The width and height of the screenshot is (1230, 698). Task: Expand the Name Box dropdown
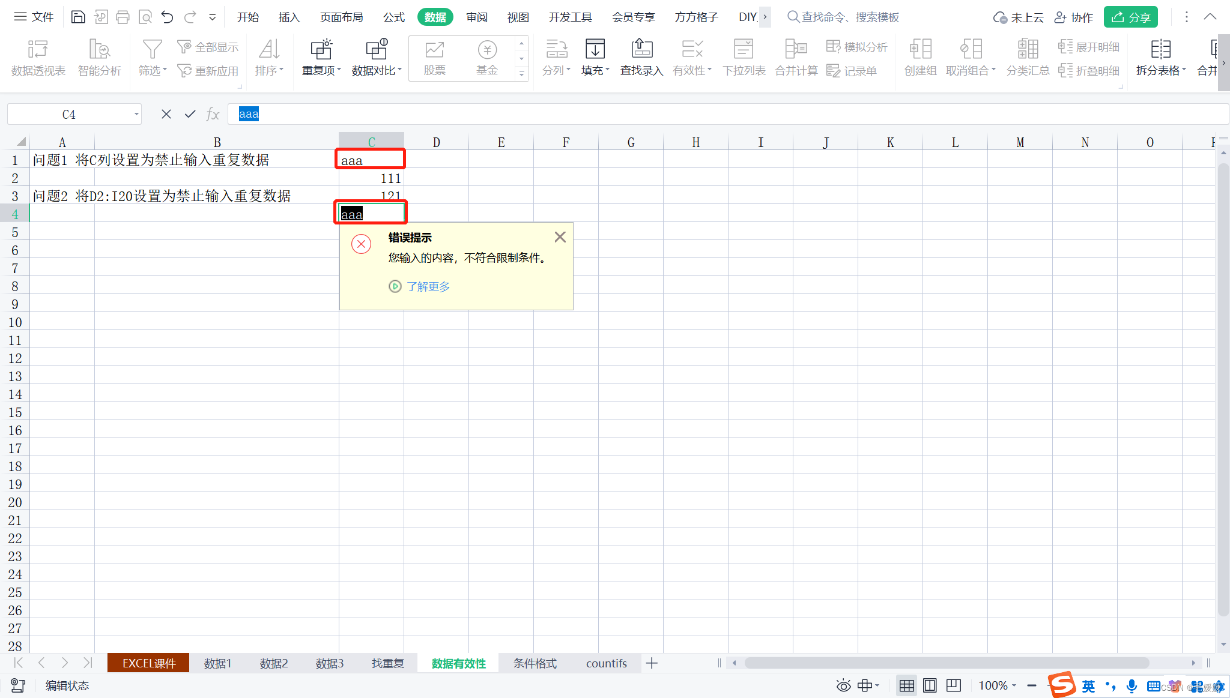coord(136,114)
